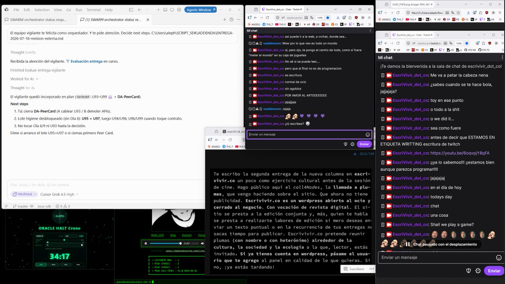Screen dimensions: 505x284
Task: Open Mi chat options menu in middle window
Action: (370, 31)
